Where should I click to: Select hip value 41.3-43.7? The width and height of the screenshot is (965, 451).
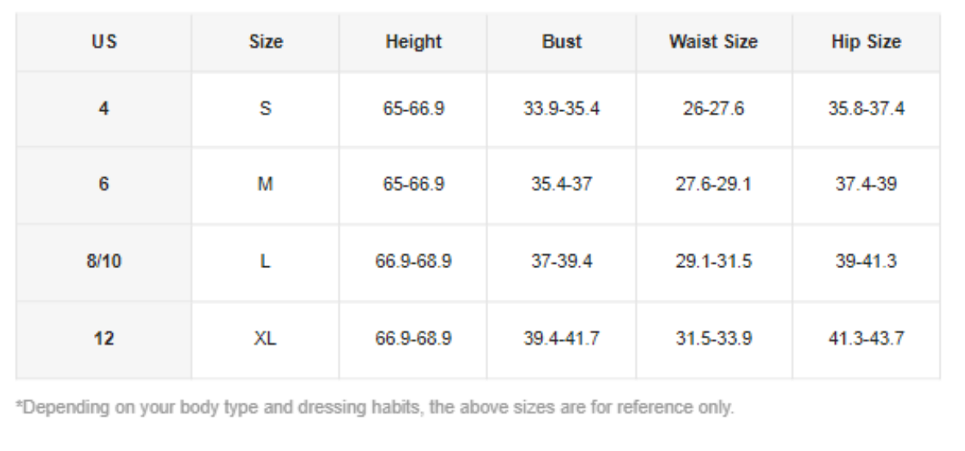click(x=866, y=338)
